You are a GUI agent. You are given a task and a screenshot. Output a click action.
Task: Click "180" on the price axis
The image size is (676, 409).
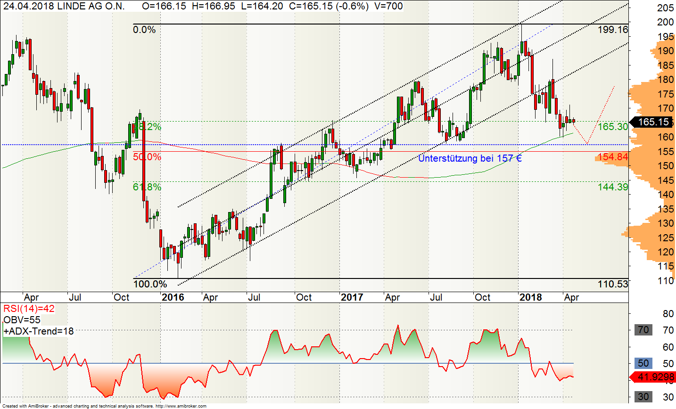point(666,80)
